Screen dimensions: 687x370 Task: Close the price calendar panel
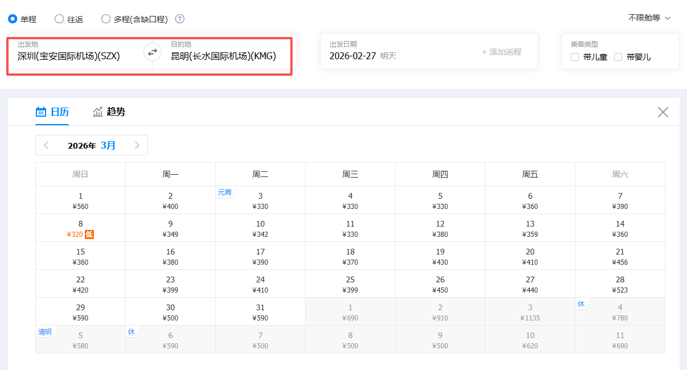pos(663,112)
